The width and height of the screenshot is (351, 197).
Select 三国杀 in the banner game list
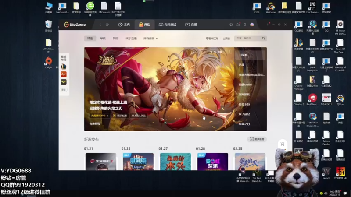coord(250,55)
